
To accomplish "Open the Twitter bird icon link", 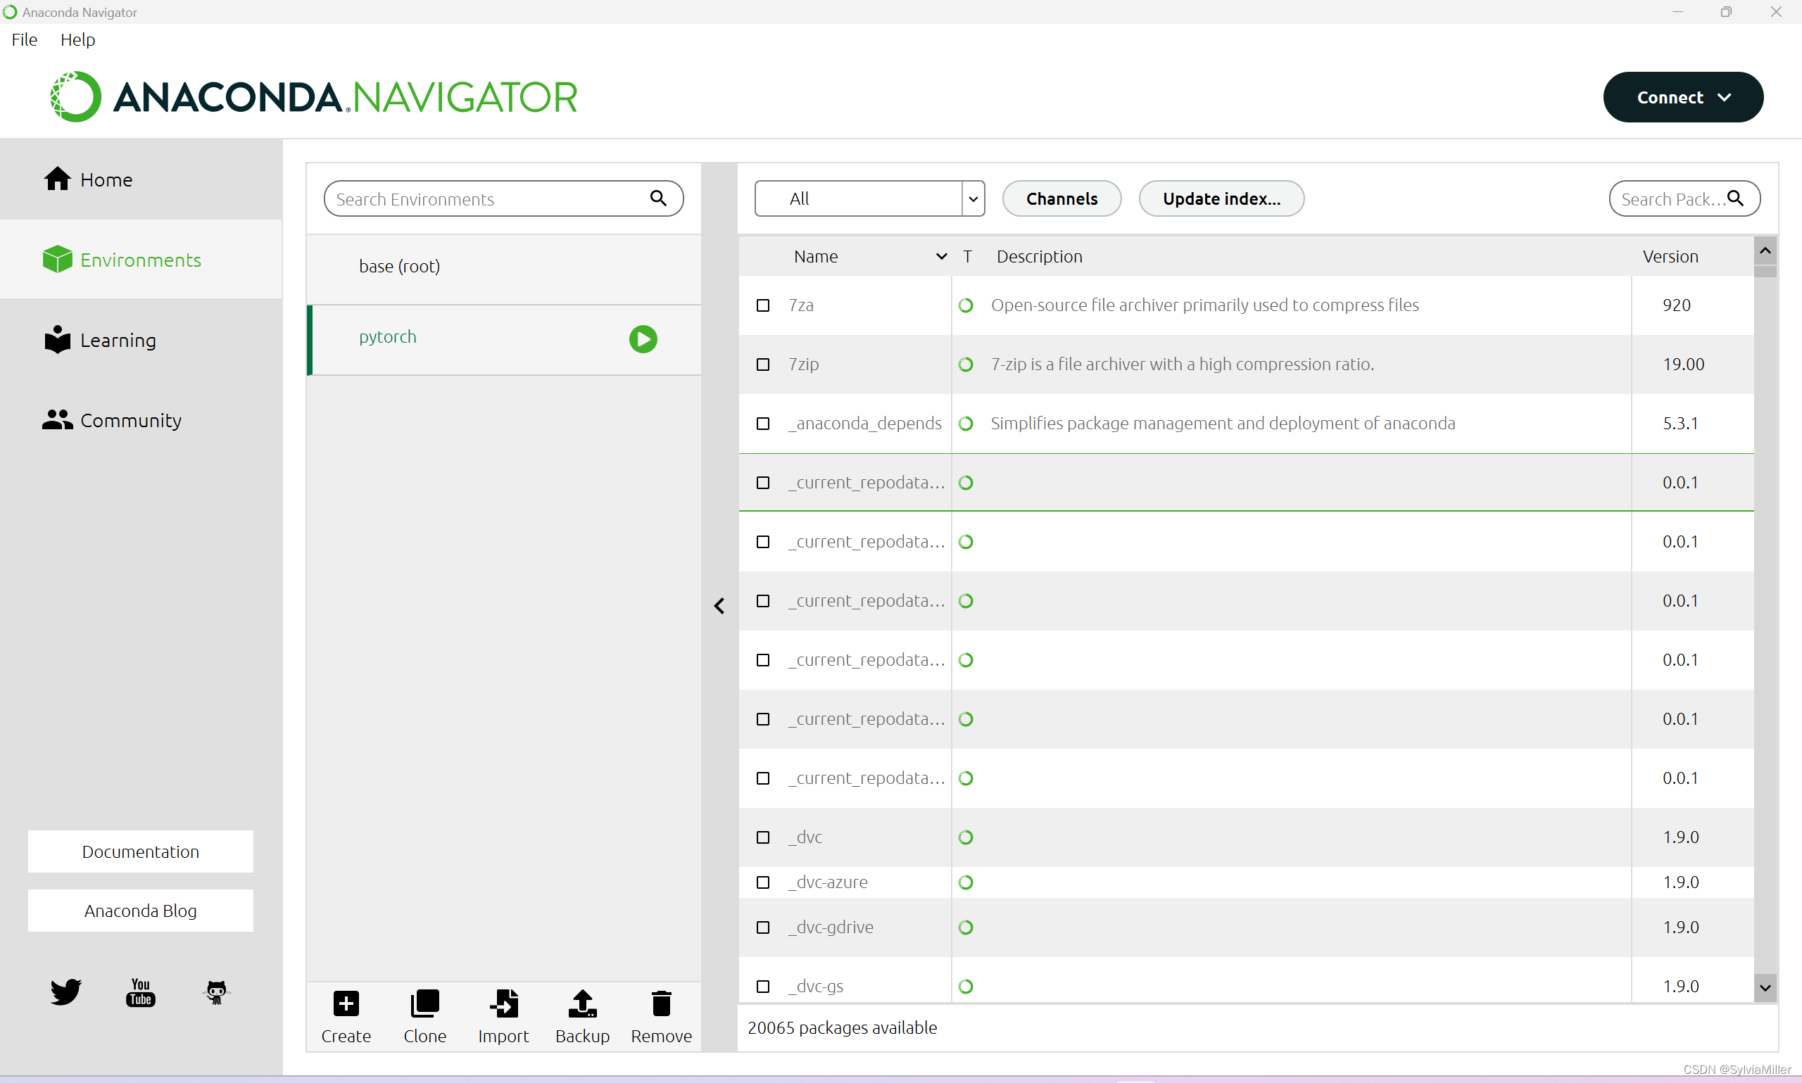I will (65, 992).
